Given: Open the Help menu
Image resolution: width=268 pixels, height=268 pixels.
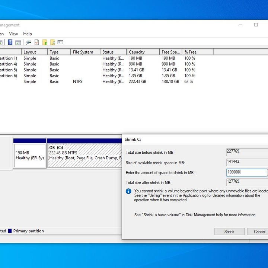Looking at the screenshot, I should tap(28, 34).
